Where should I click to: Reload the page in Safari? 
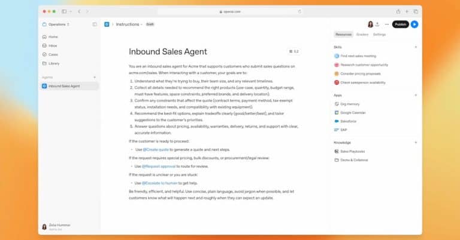pyautogui.click(x=299, y=12)
